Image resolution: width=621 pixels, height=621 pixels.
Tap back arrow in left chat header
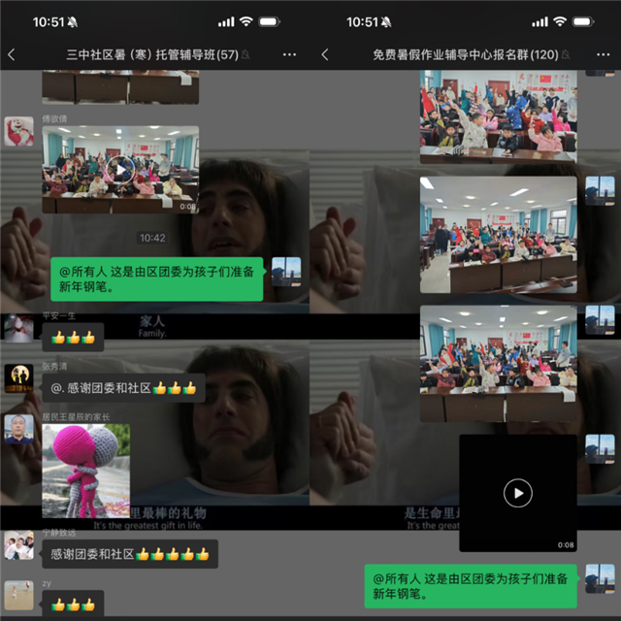click(x=12, y=54)
